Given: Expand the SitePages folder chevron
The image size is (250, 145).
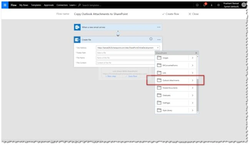Looking at the screenshot, I should 192,103.
